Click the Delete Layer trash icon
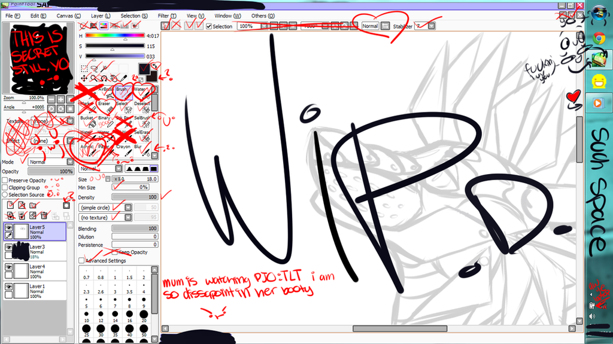The width and height of the screenshot is (613, 344). pyautogui.click(x=44, y=215)
